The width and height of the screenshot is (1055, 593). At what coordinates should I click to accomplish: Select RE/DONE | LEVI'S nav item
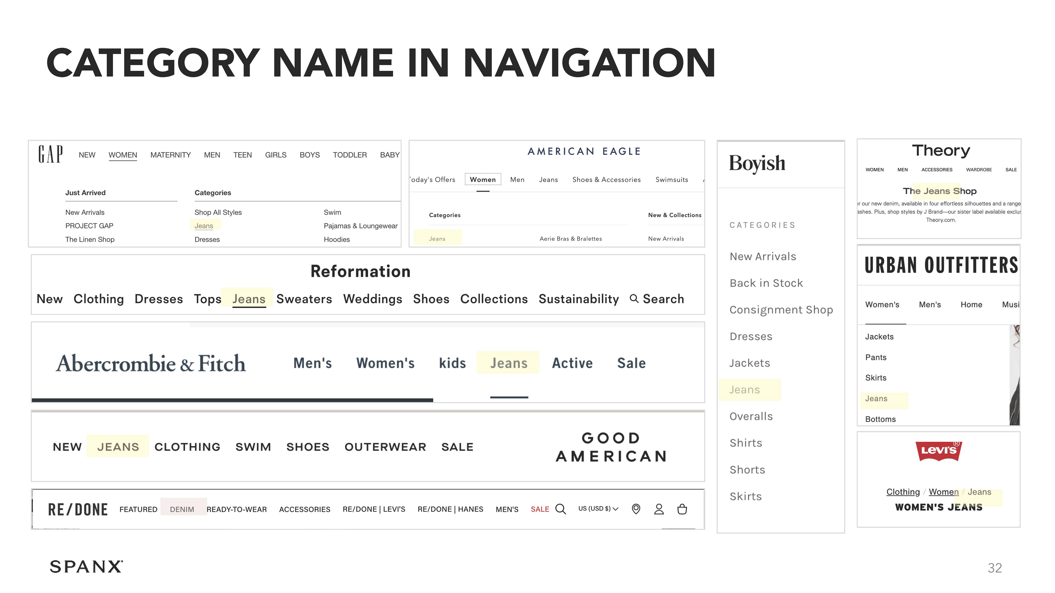point(374,510)
